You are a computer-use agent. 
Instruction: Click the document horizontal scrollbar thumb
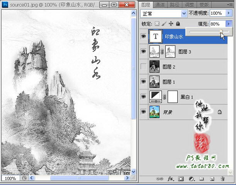(79, 178)
